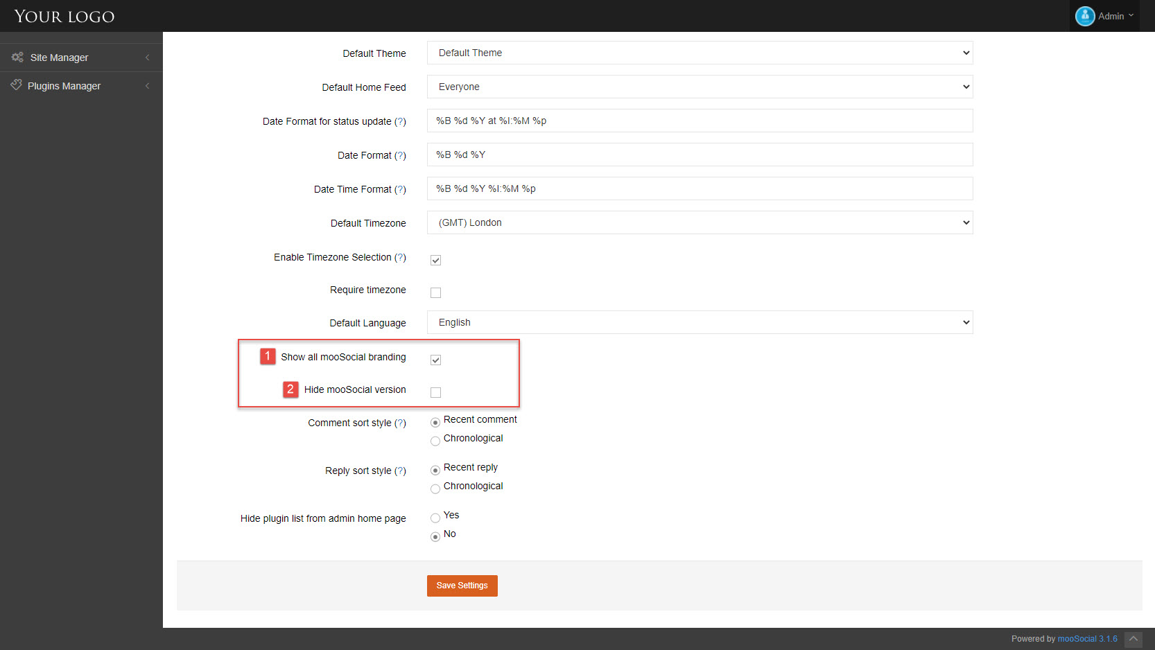Open the Default Language dropdown

click(700, 322)
